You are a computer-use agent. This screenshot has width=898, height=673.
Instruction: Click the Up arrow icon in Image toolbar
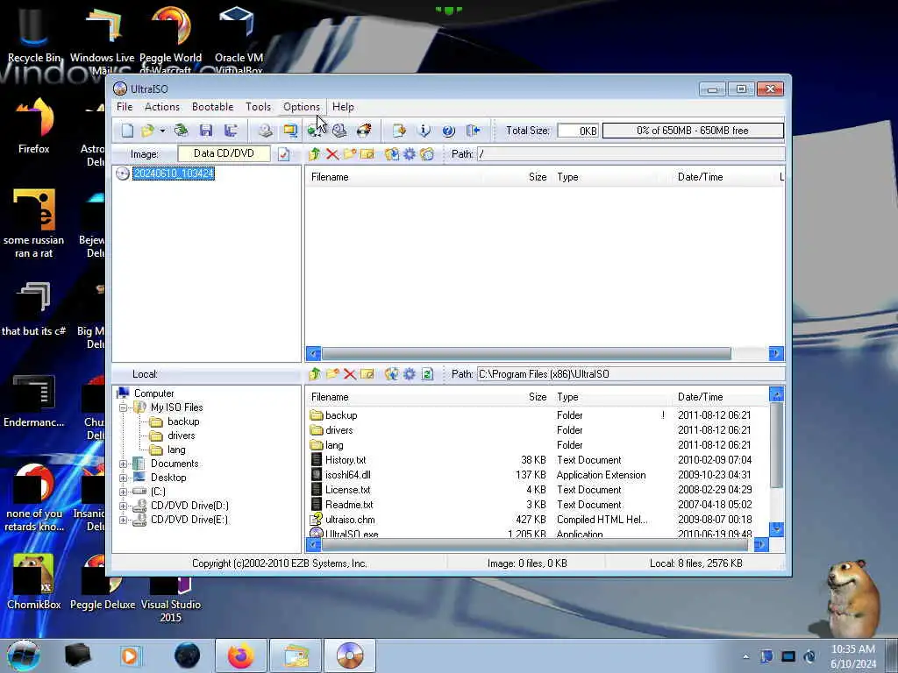click(x=315, y=154)
